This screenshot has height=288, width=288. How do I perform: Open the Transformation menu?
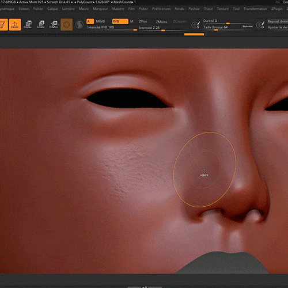coord(255,9)
